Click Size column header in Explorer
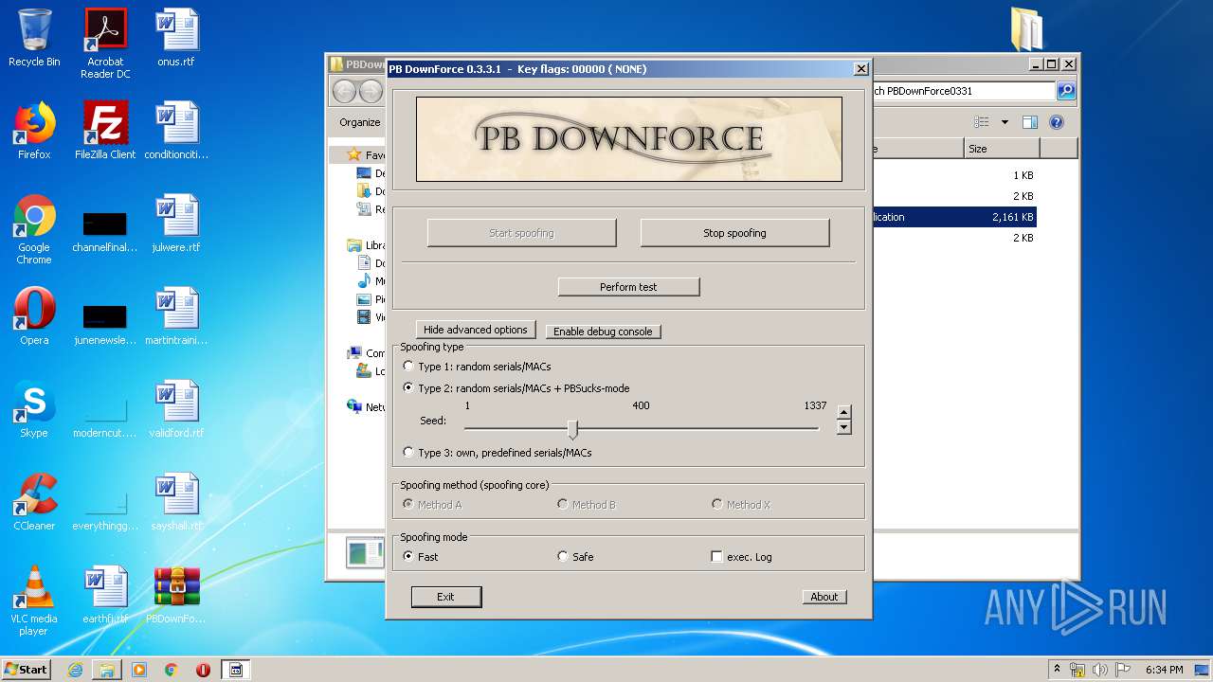This screenshot has width=1213, height=682. [x=1002, y=149]
